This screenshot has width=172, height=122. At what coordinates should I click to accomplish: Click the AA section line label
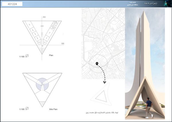tap(44, 17)
